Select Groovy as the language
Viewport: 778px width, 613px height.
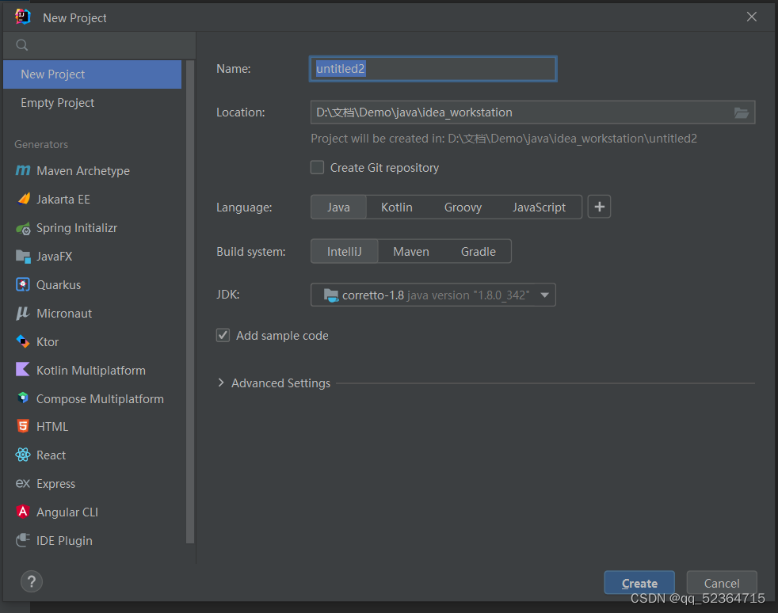463,208
